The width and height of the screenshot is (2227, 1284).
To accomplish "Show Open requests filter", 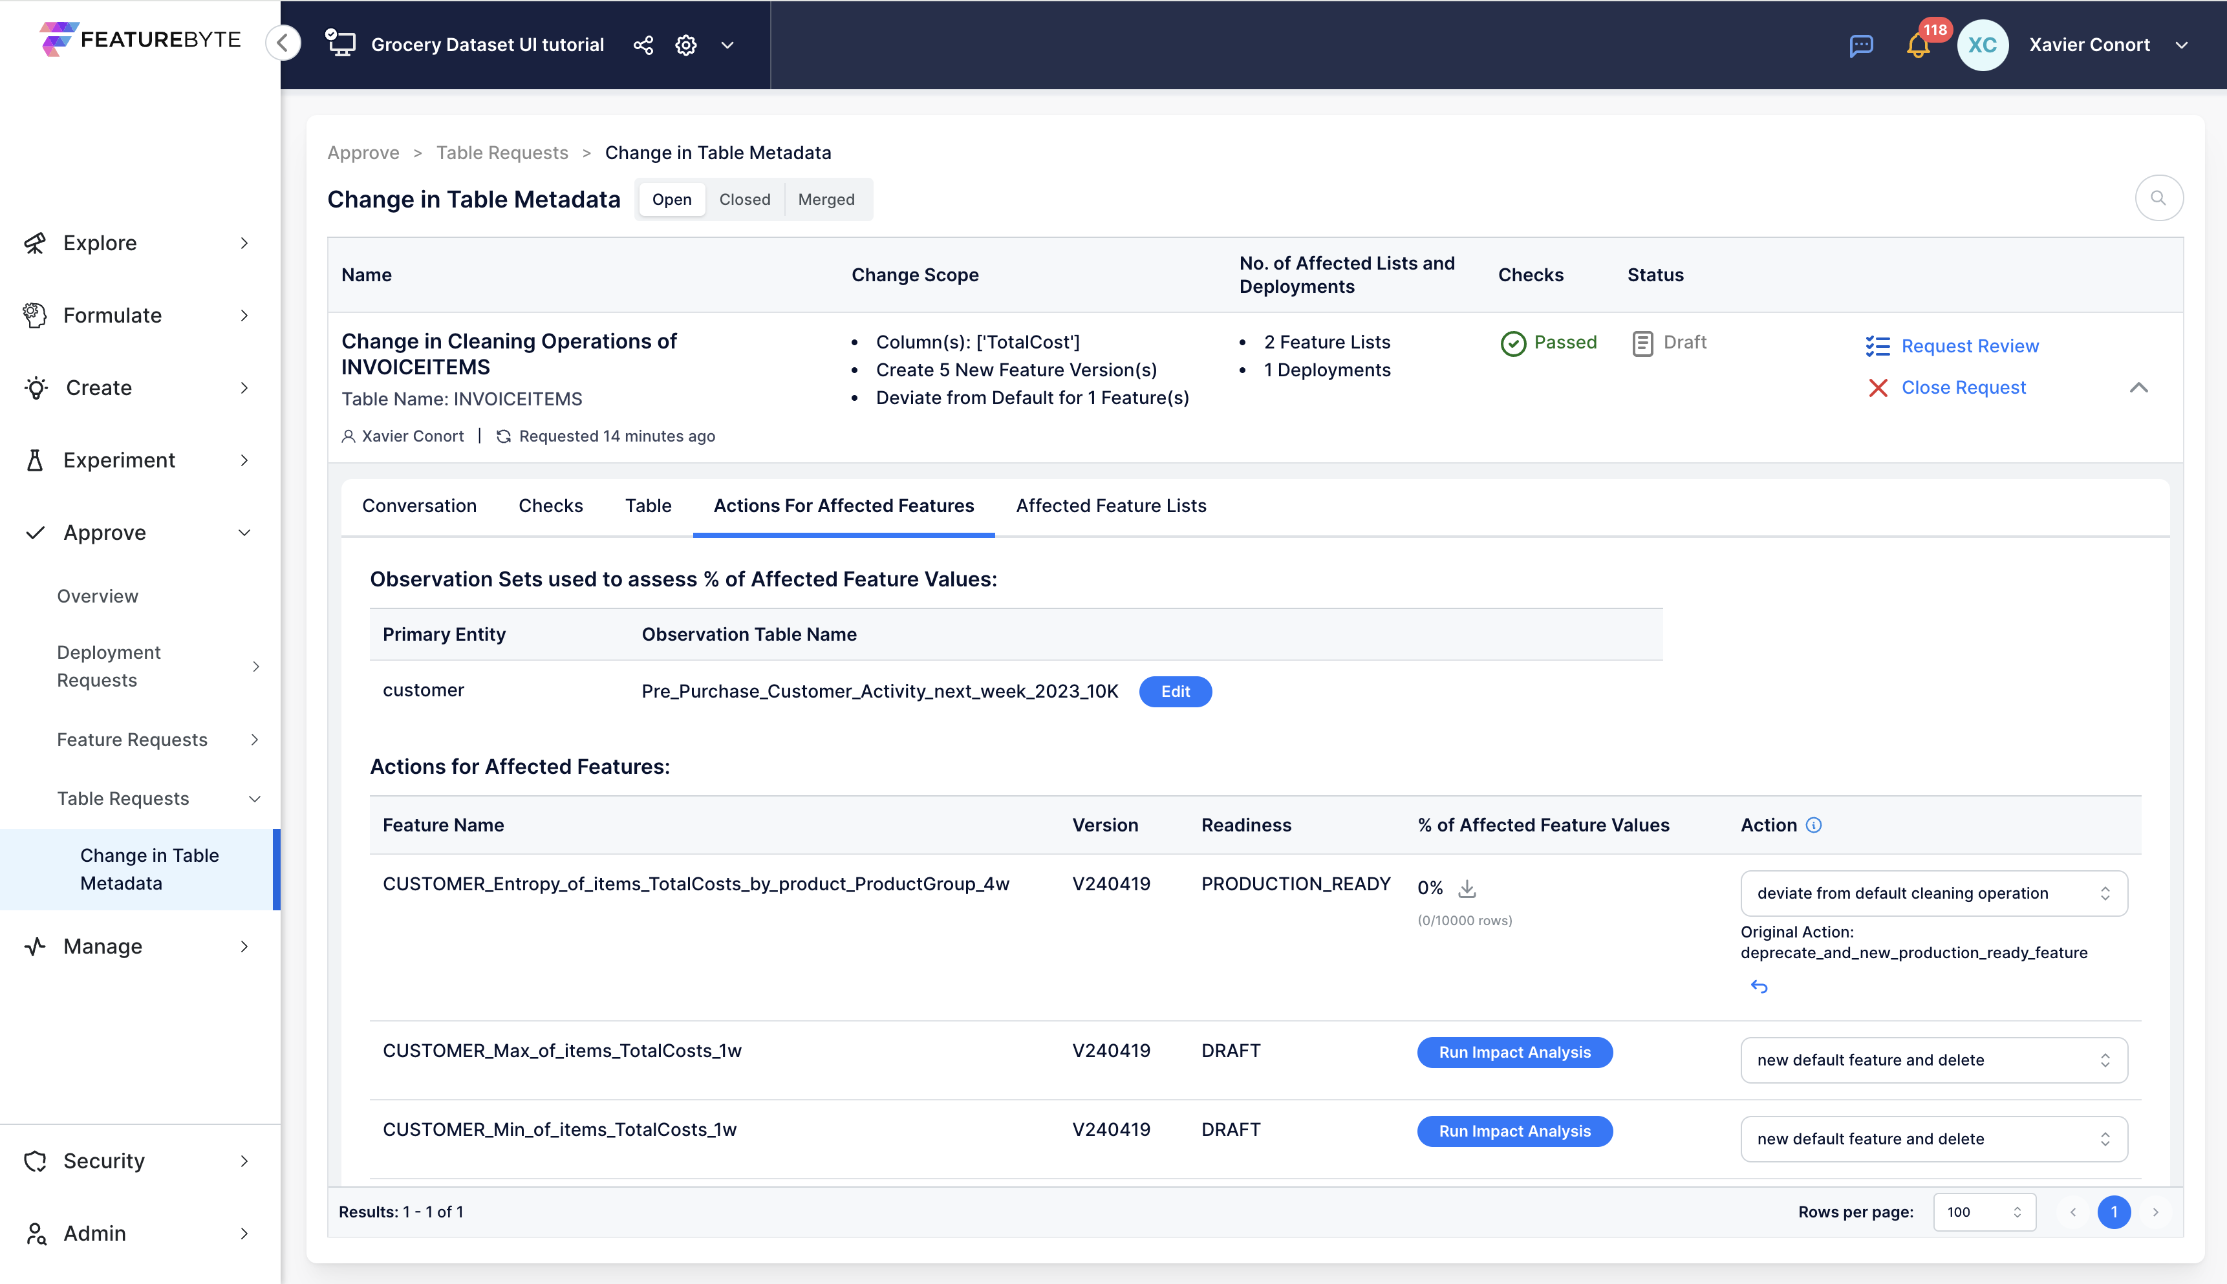I will [x=671, y=199].
